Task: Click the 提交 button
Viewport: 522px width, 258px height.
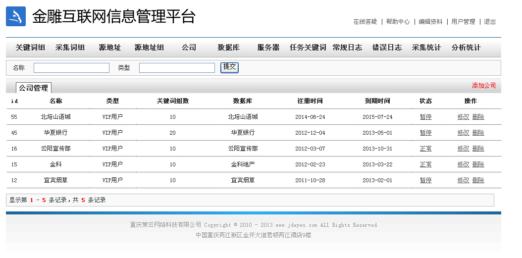Action: [229, 67]
